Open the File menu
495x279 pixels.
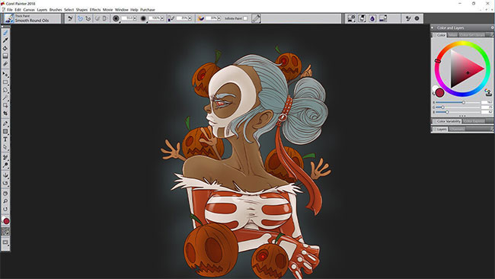tap(10, 10)
